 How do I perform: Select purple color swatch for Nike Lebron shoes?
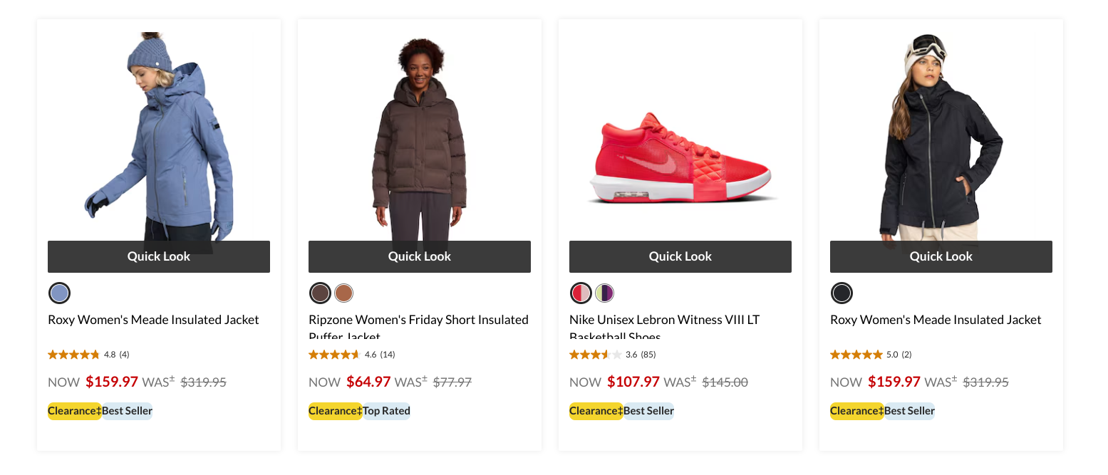coord(605,293)
